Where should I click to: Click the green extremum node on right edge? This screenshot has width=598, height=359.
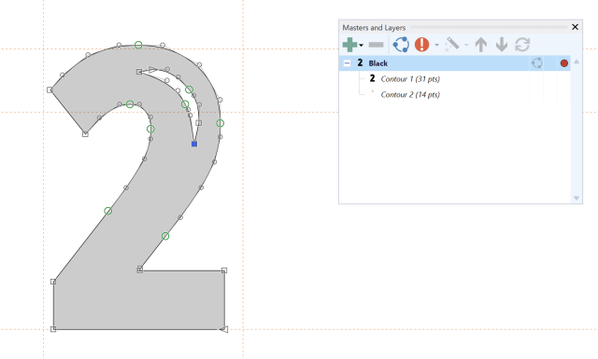pos(221,123)
